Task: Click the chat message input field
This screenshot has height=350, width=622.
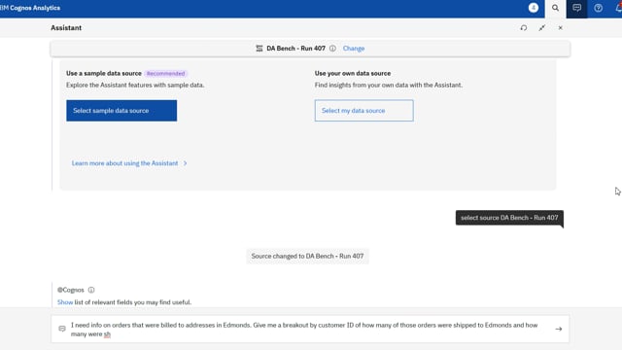Action: [x=310, y=329]
